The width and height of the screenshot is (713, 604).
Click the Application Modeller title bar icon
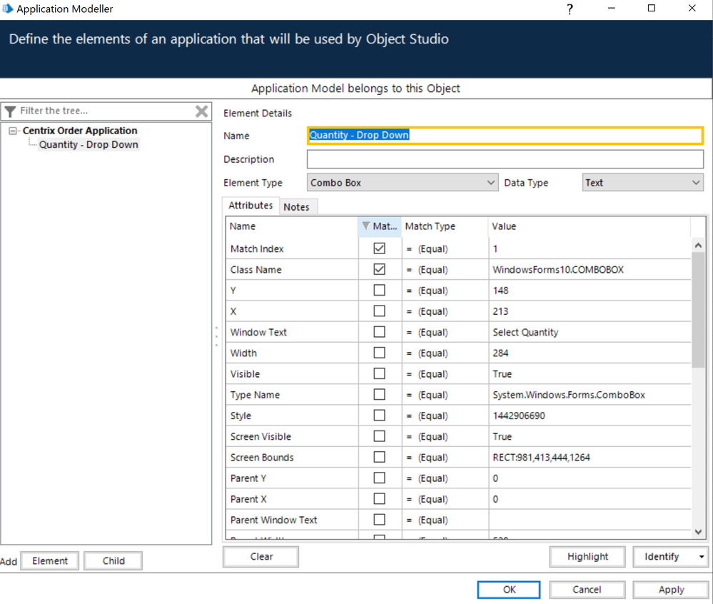8,9
